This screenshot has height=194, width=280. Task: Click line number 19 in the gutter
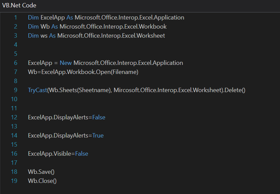tap(14, 181)
